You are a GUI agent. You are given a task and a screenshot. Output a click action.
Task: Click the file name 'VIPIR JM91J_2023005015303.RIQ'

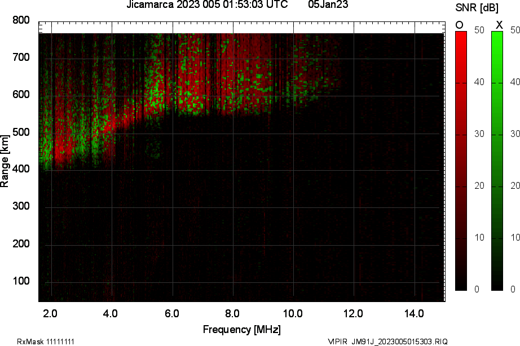(x=387, y=341)
